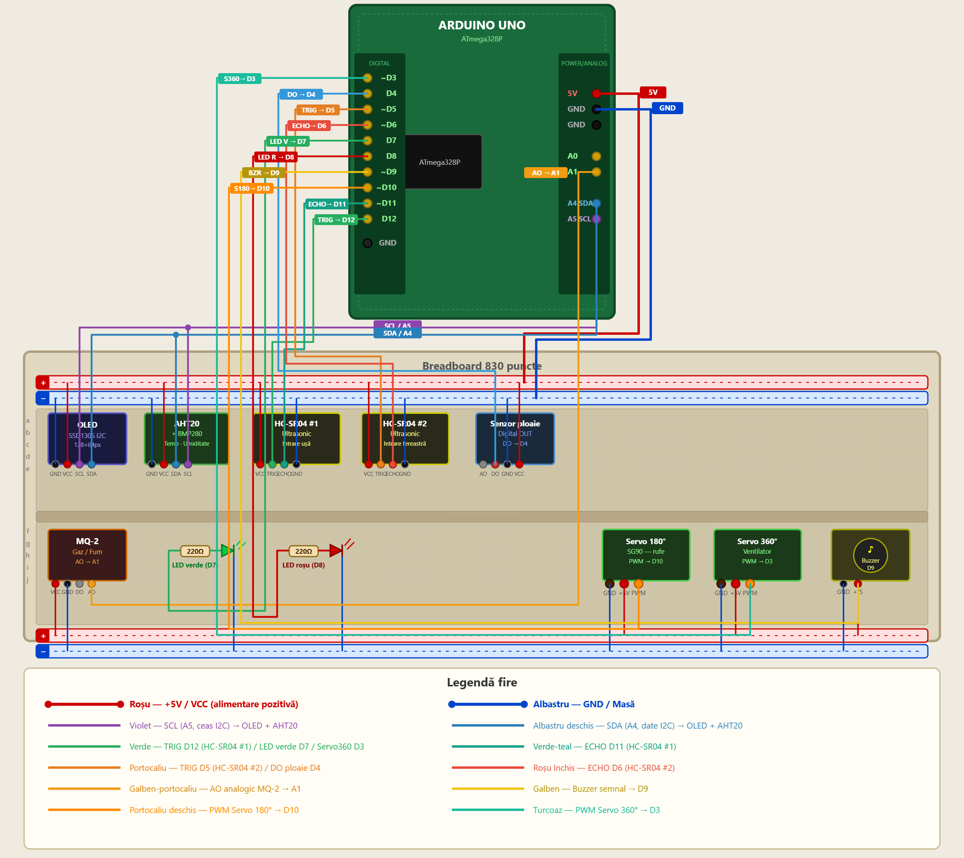Select the ECHO→D11 wire tag
Screen dimensions: 964x858
click(x=327, y=205)
